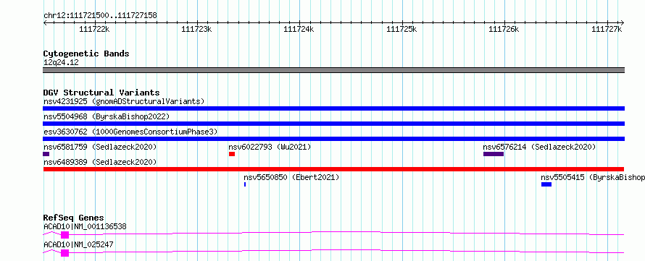Select the tiny blue nsv5650850 Ebert2021 marker

tap(245, 184)
